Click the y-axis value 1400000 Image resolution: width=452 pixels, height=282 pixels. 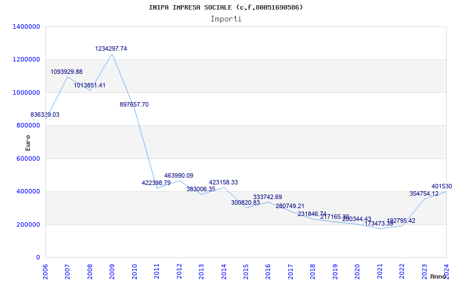pos(26,27)
